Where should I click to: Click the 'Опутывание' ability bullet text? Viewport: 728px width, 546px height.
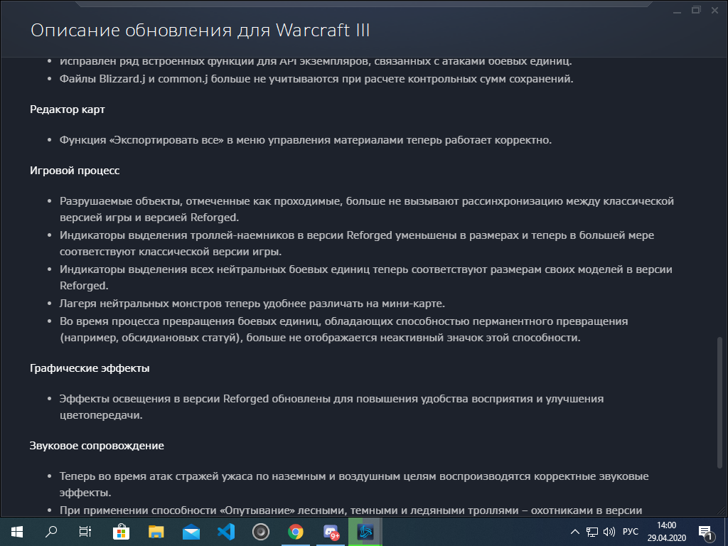click(350, 510)
